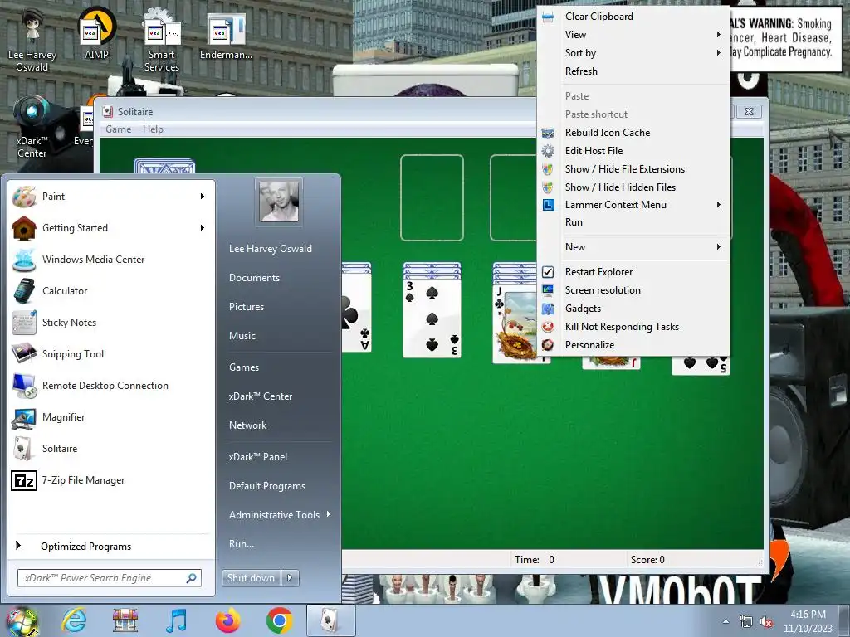
Task: Click the Shut down button
Action: click(x=251, y=578)
